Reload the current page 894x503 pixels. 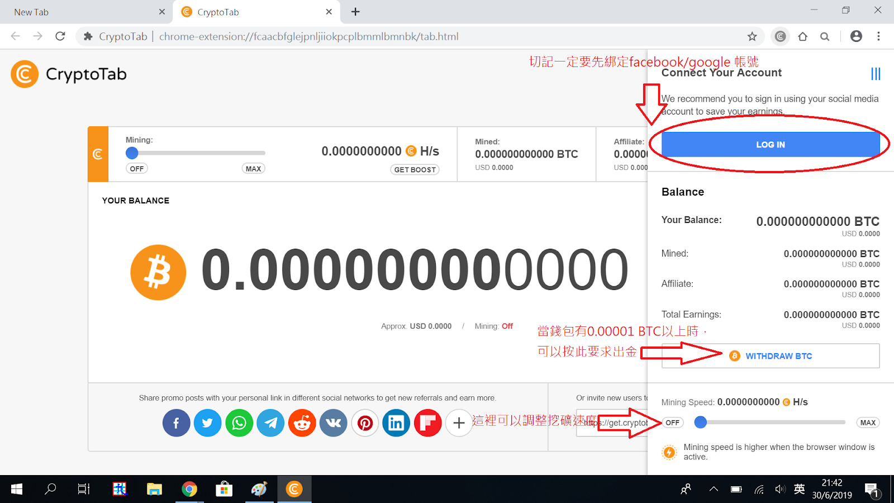click(x=60, y=36)
